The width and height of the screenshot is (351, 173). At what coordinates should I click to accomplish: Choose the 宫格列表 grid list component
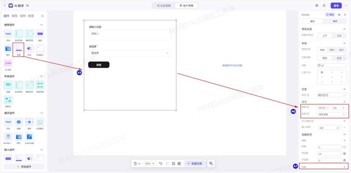(x=40, y=85)
